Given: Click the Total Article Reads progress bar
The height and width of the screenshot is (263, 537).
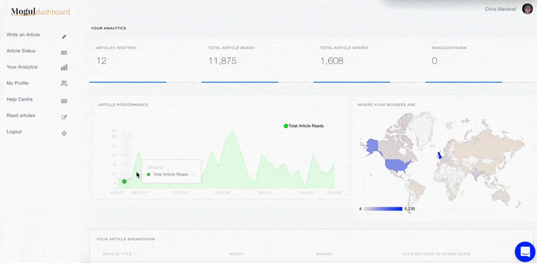Looking at the screenshot, I should pos(256,82).
